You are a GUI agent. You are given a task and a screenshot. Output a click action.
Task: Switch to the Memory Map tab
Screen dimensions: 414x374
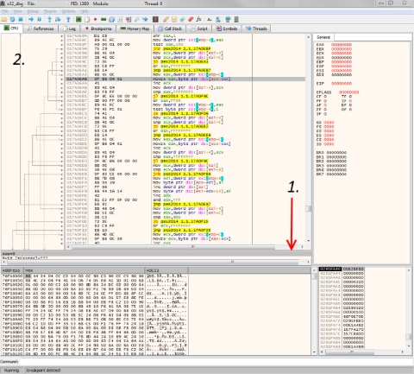click(135, 29)
